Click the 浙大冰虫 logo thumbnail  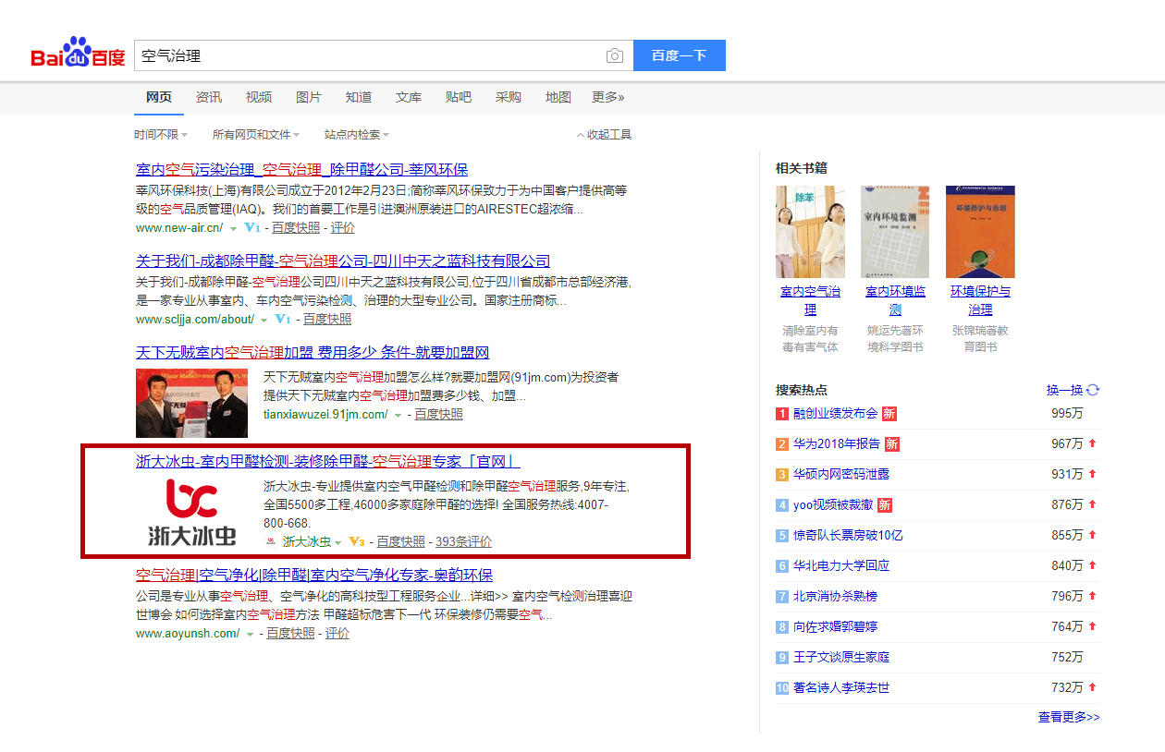point(191,512)
